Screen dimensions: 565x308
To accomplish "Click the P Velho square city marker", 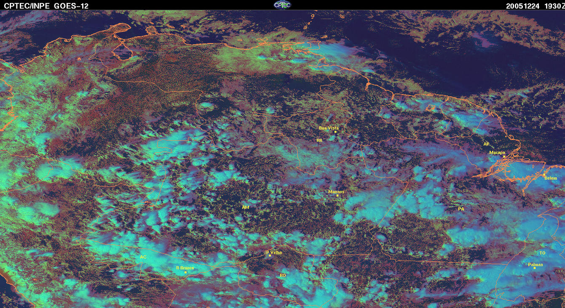I will tap(270, 256).
